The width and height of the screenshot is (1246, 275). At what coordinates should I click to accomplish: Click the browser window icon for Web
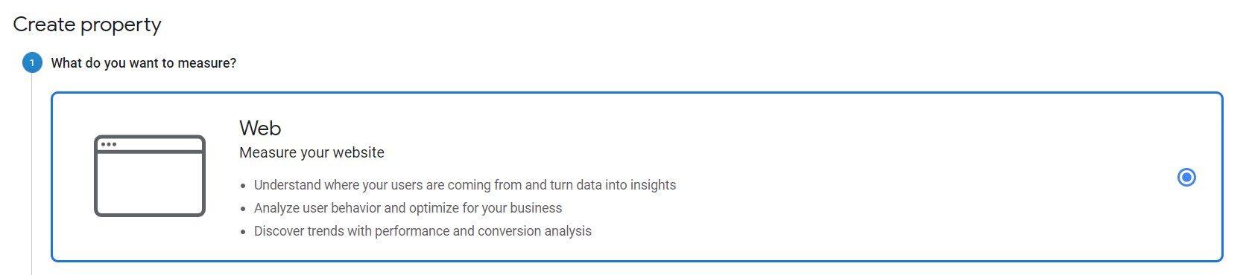coord(150,176)
